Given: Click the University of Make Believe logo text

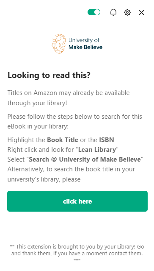Looking at the screenshot, I should coord(85,44).
